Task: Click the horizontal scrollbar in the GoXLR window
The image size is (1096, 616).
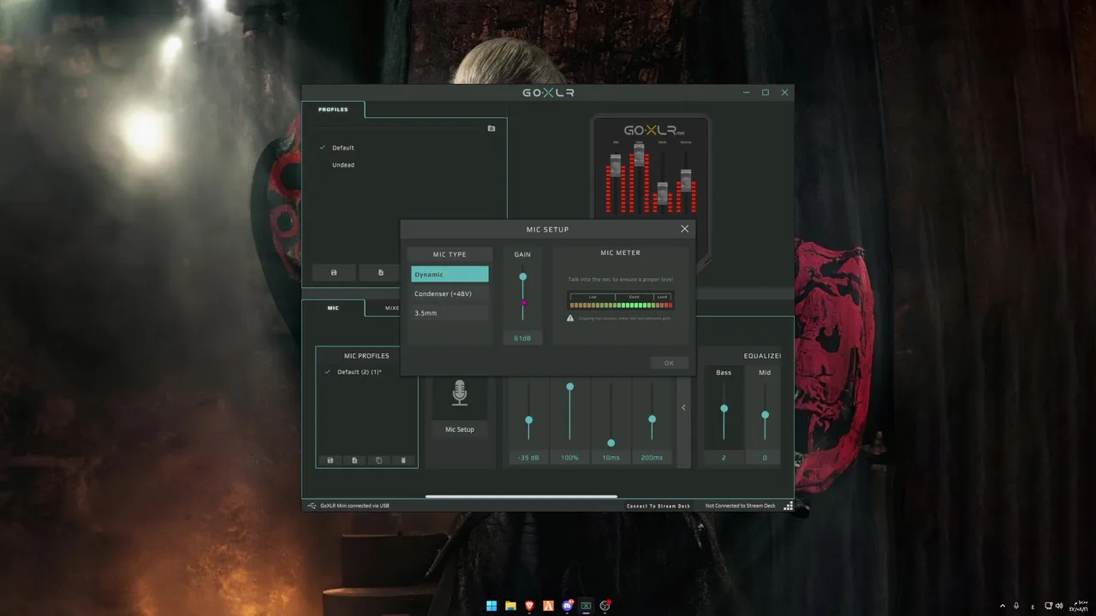Action: (x=521, y=496)
